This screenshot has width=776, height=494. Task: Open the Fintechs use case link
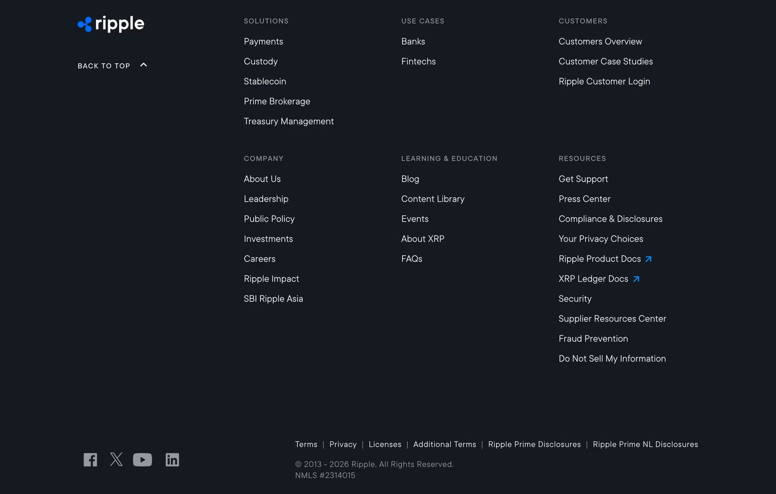[x=418, y=62]
